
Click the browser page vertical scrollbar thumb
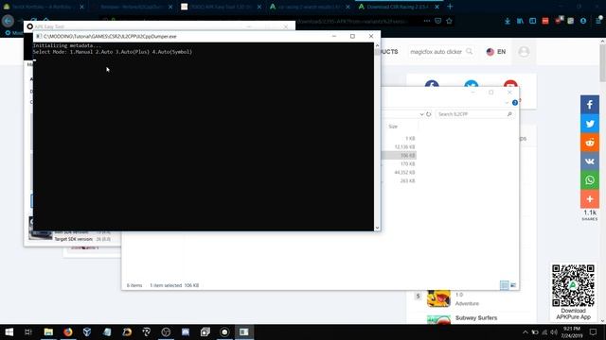[602, 63]
